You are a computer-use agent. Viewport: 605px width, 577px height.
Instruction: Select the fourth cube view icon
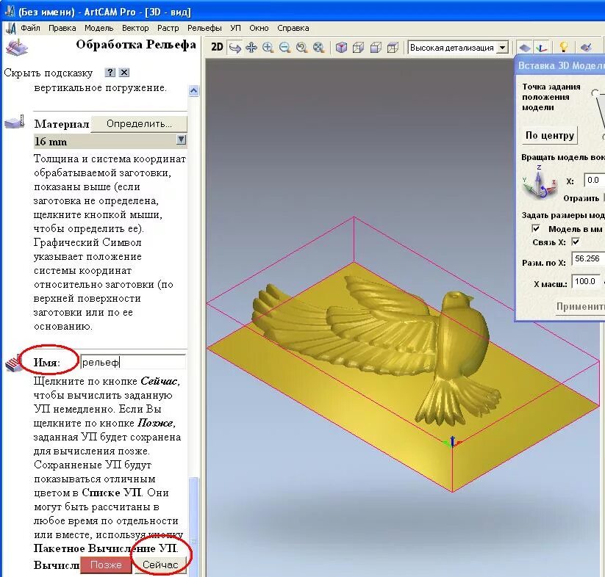click(x=393, y=48)
